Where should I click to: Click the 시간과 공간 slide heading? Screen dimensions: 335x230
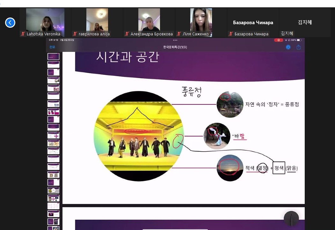(127, 57)
